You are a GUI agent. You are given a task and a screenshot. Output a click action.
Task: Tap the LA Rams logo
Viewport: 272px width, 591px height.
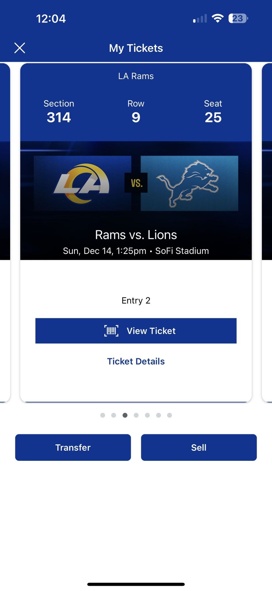(82, 183)
